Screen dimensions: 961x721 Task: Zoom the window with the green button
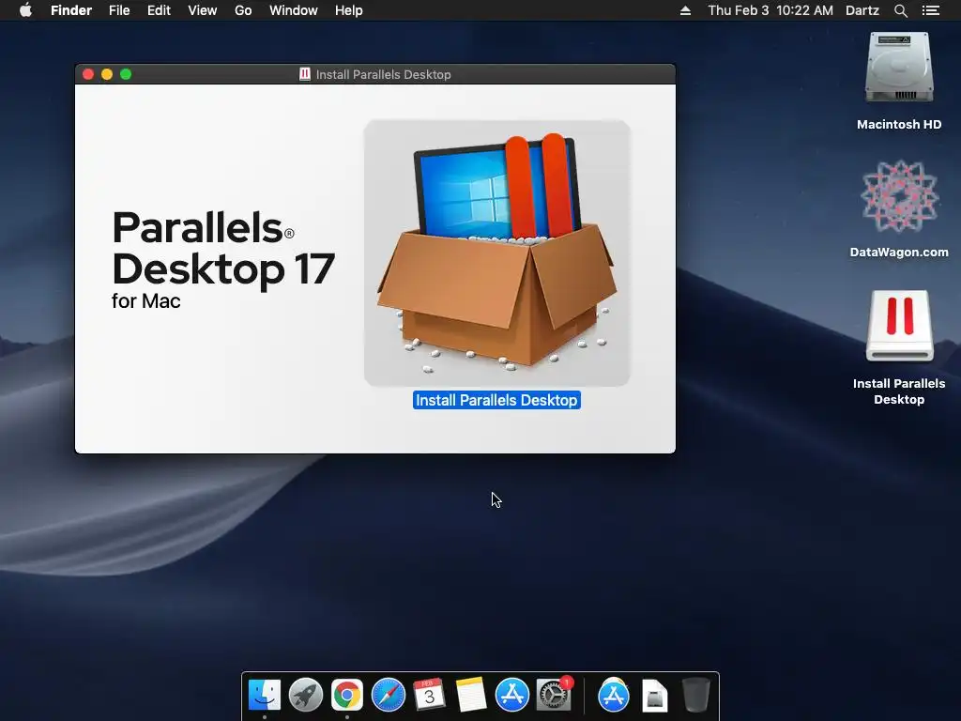coord(126,74)
